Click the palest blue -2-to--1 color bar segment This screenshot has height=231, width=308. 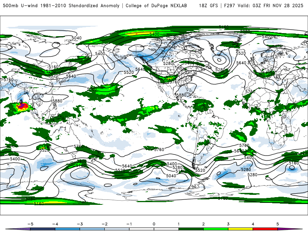pyautogui.click(x=117, y=229)
